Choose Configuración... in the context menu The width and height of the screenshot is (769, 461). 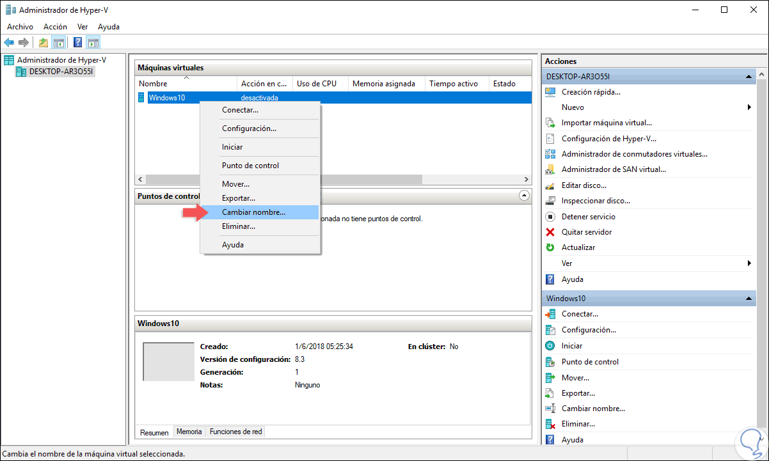tap(260, 129)
